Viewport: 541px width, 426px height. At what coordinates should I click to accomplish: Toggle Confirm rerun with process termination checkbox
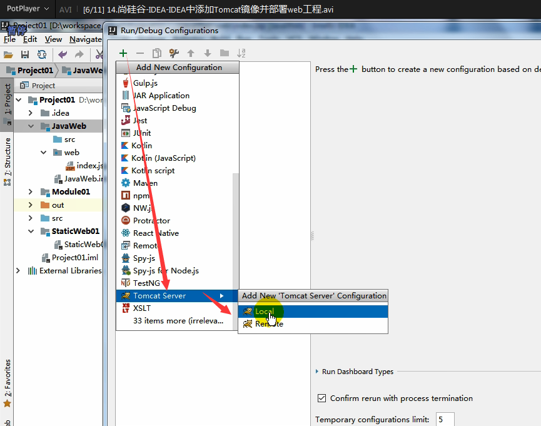(x=321, y=398)
